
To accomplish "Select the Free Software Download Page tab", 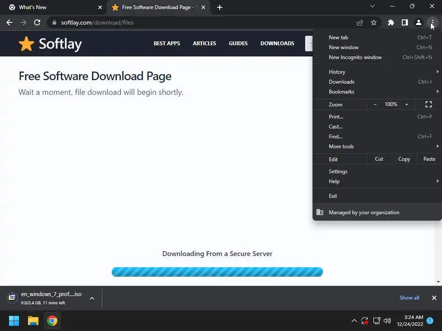I will [x=158, y=7].
